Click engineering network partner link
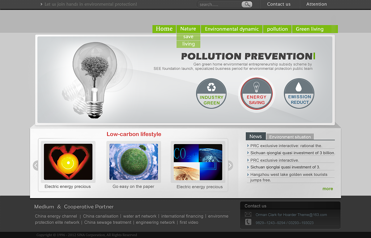Viewport: 371px width, 238px height. click(x=156, y=222)
